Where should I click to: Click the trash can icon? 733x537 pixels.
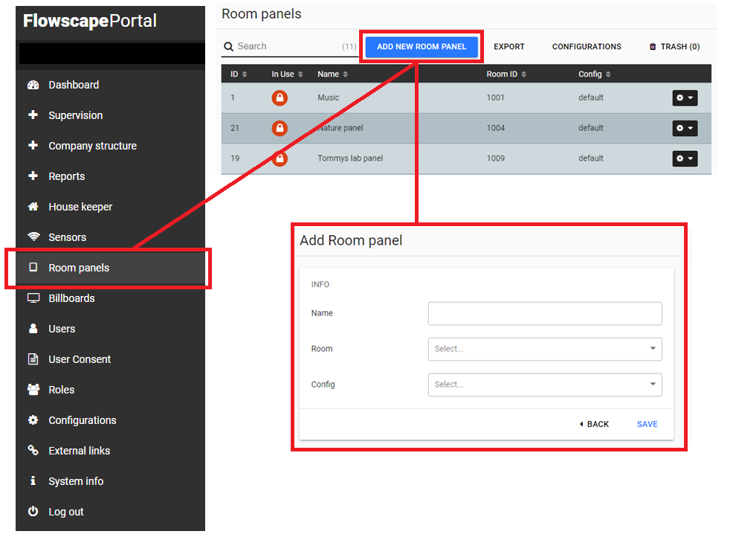(x=653, y=46)
